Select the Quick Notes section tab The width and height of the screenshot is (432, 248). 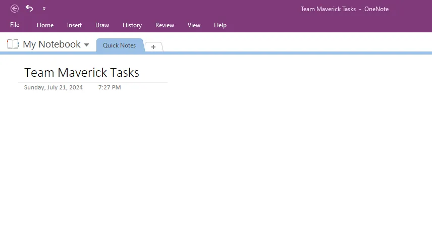(119, 45)
